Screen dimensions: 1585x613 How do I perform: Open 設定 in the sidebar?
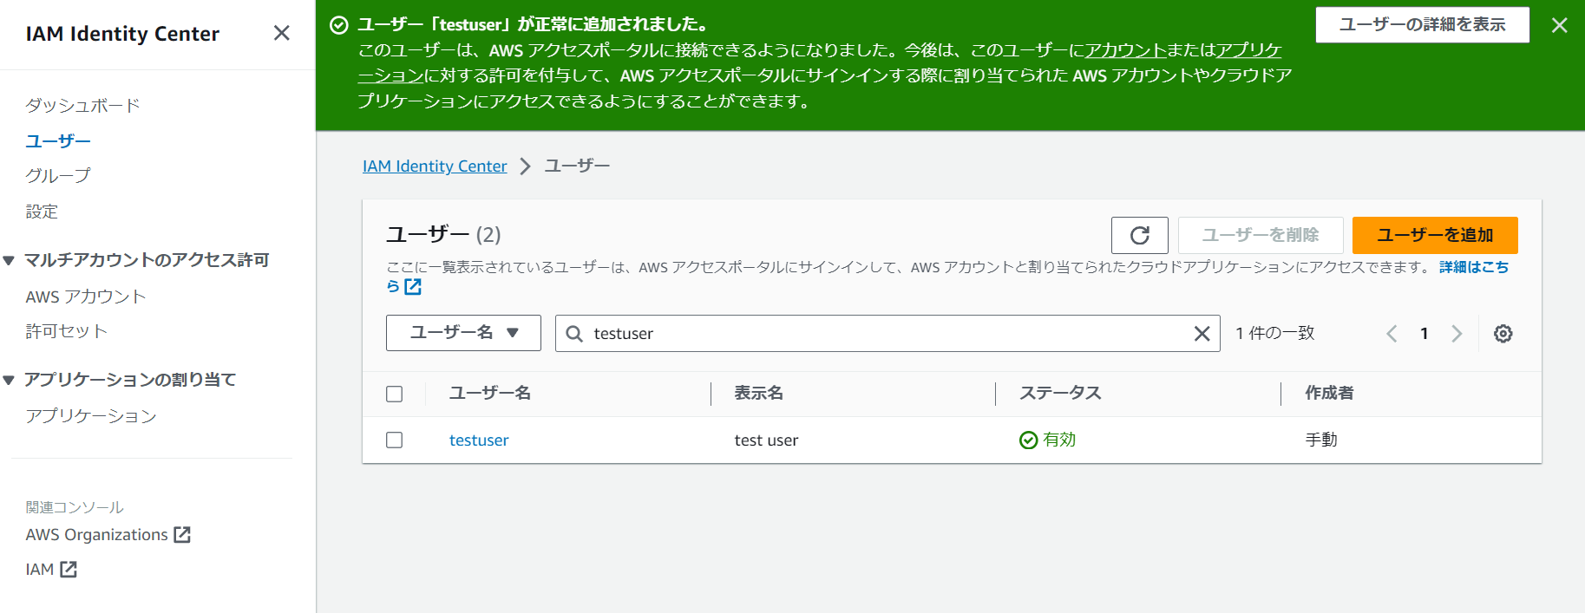(x=42, y=212)
